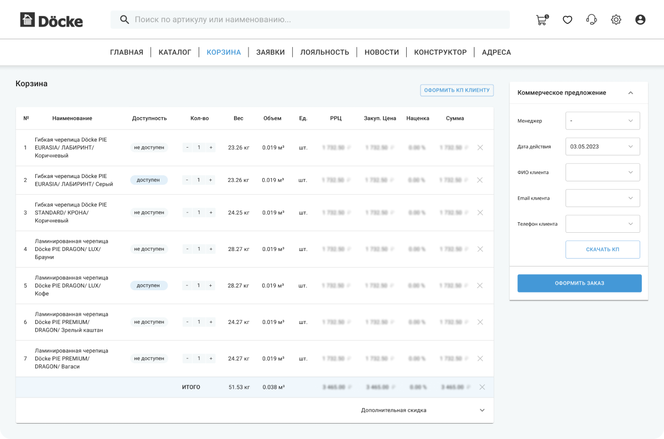
Task: Increase quantity of item 1 Лабиринт Коричневый
Action: coord(211,148)
